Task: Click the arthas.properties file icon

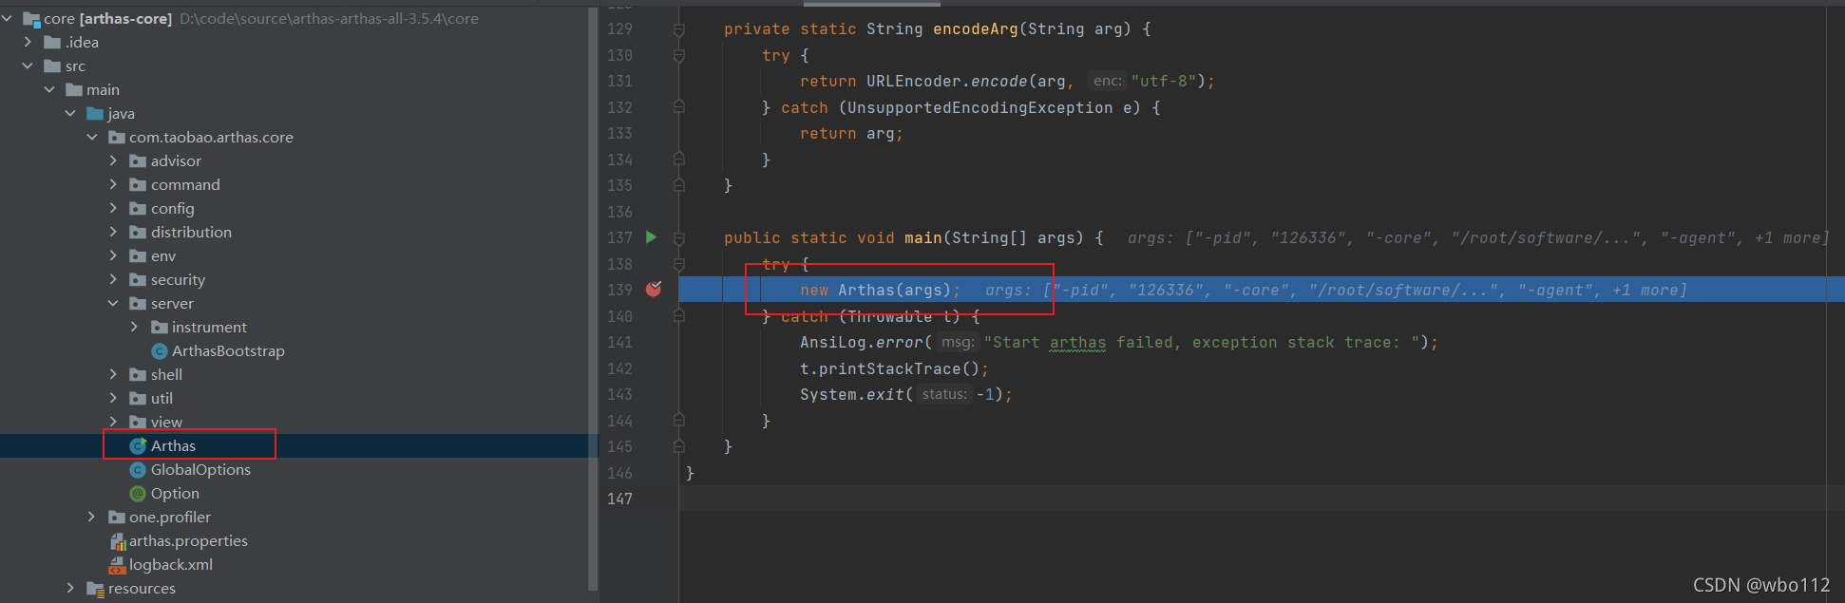Action: click(117, 541)
